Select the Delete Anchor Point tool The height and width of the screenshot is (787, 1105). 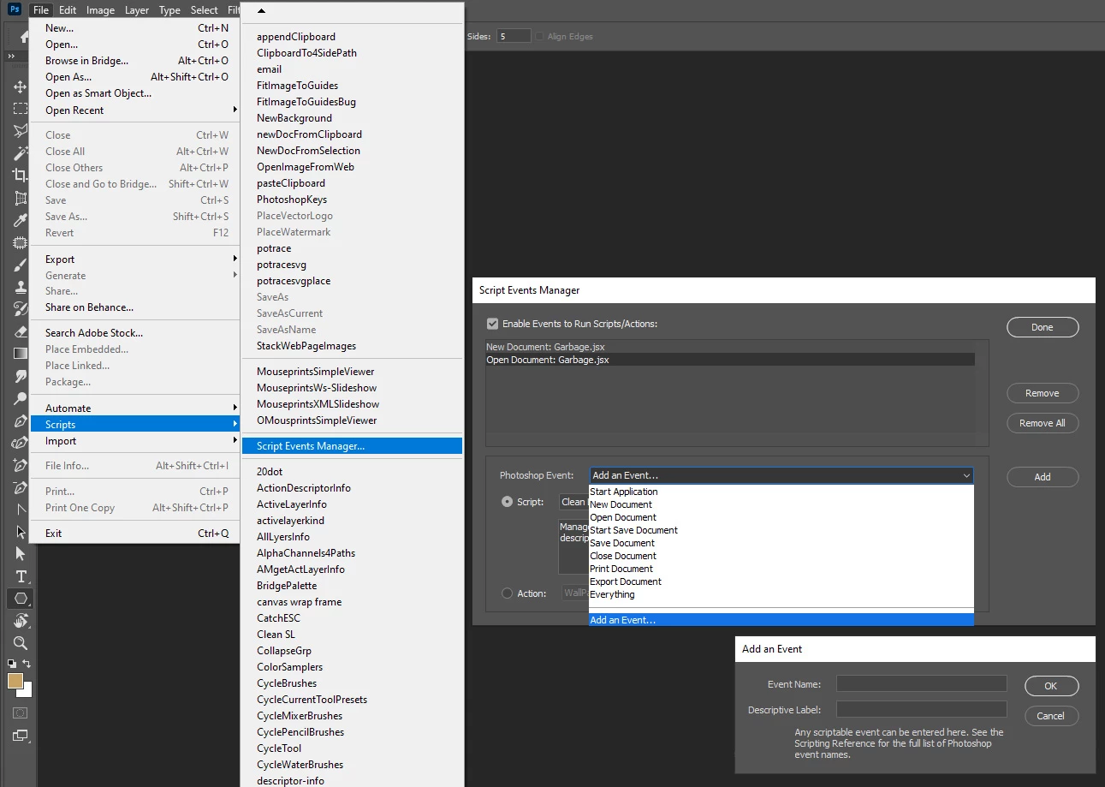click(x=20, y=487)
